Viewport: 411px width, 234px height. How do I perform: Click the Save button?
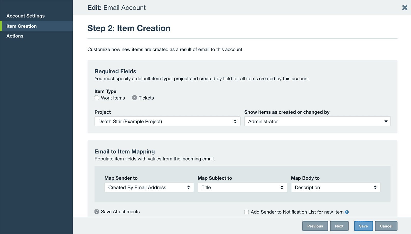(x=363, y=226)
